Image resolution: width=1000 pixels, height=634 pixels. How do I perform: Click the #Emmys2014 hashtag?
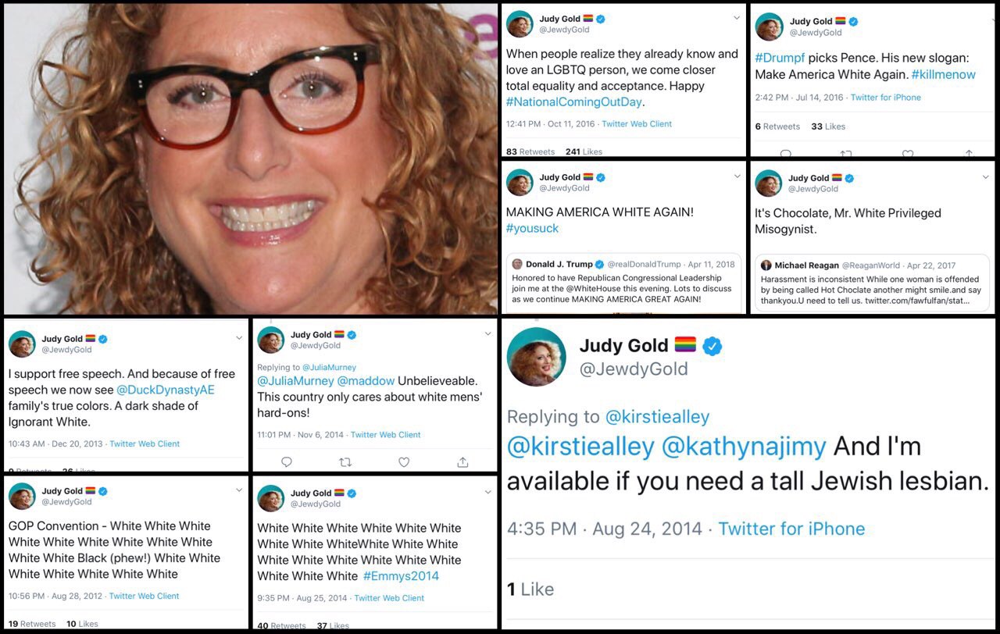tap(401, 576)
